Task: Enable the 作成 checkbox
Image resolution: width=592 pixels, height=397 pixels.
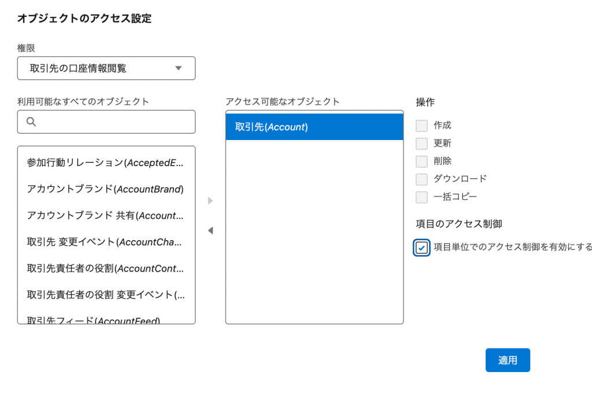Action: pyautogui.click(x=421, y=126)
